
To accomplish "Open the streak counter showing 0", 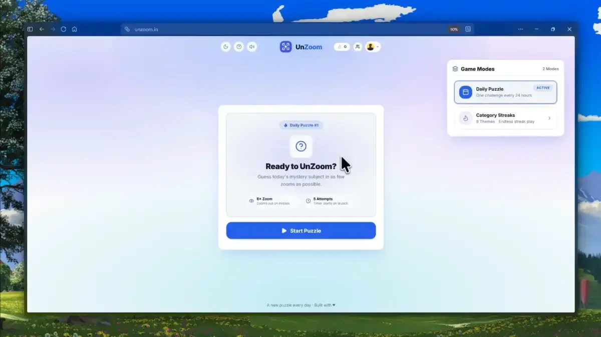I will [342, 46].
